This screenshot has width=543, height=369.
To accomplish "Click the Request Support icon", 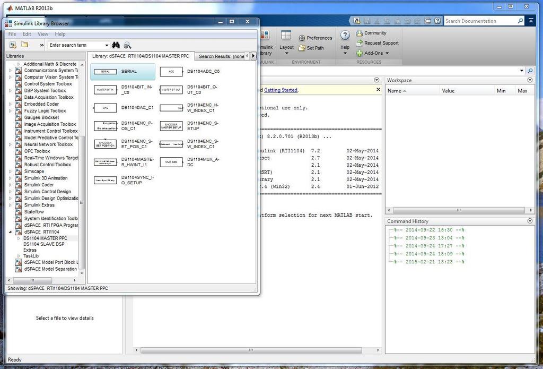I will click(x=360, y=43).
